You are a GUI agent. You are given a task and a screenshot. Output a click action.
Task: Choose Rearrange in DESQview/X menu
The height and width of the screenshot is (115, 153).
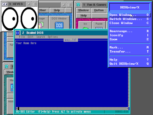point(130,31)
